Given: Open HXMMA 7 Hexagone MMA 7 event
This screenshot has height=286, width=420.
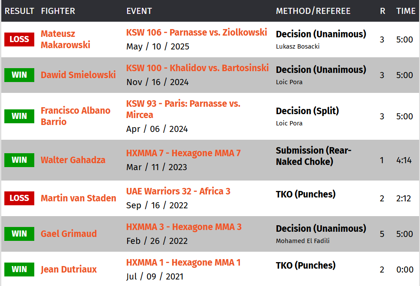Looking at the screenshot, I should click(183, 153).
